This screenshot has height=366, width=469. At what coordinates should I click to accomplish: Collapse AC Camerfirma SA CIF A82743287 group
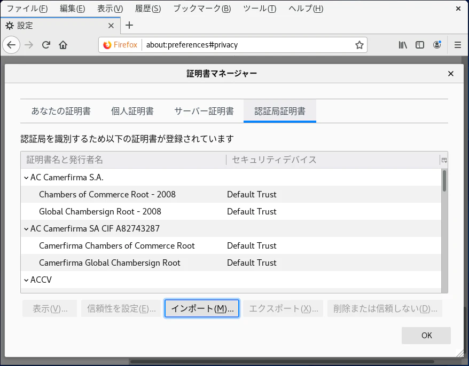point(26,228)
